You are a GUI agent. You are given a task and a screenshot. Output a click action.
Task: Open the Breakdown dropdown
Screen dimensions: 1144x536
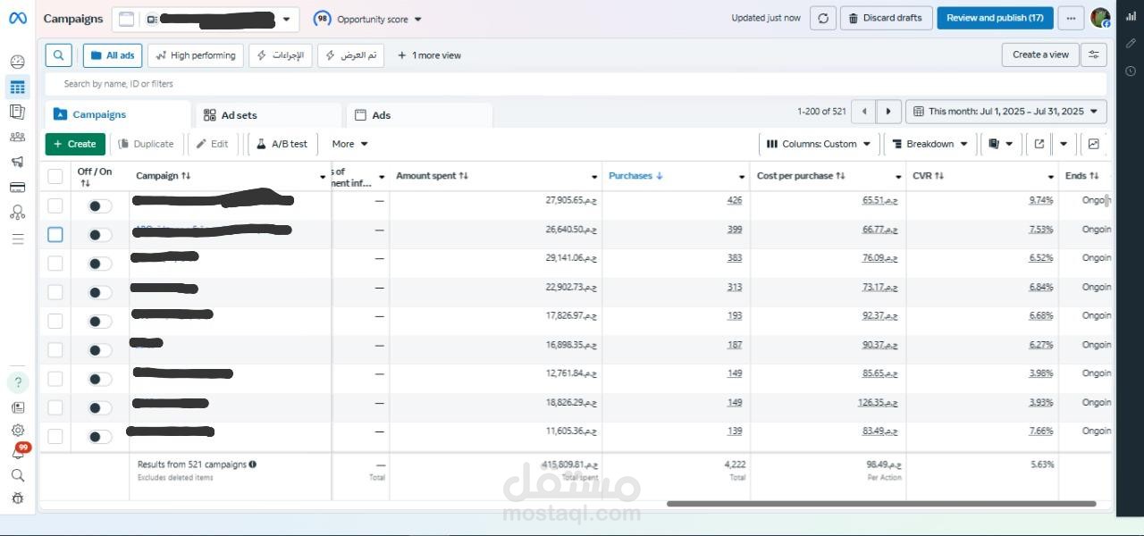(x=929, y=144)
